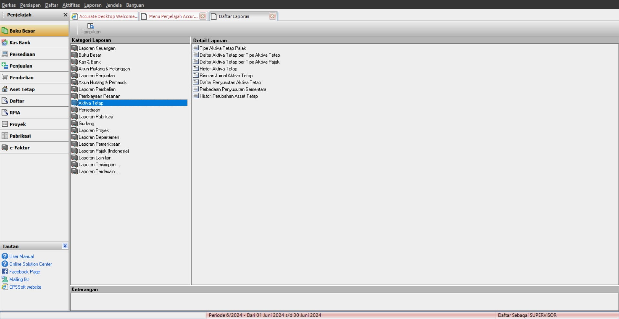
Task: Open Kas Bank module in sidebar
Action: 20,43
